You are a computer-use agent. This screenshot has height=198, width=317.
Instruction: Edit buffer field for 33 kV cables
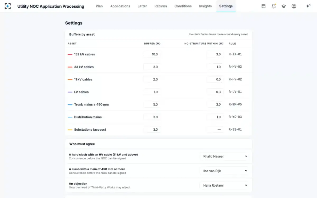point(152,67)
